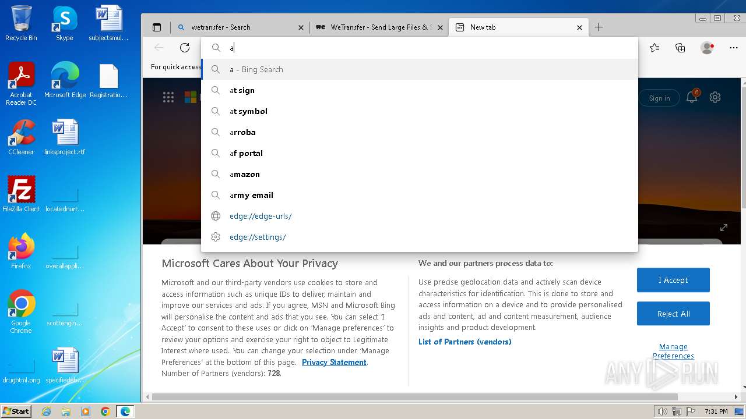Screen dimensions: 746x419
Task: Open Windows Explorer from the taskbar
Action: [66, 411]
